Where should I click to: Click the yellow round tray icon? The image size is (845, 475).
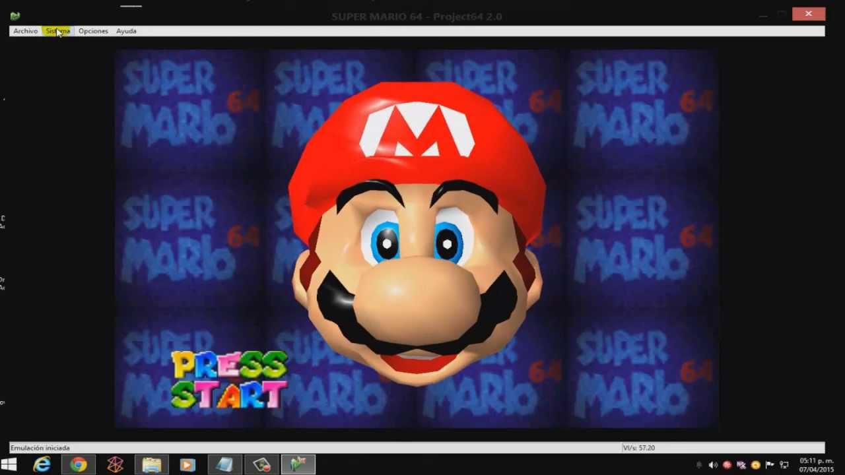coord(756,465)
